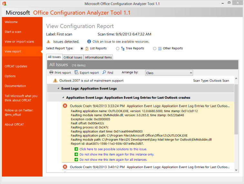Click the Print report printer icon
Viewport: 244px width, 184px height.
point(51,73)
